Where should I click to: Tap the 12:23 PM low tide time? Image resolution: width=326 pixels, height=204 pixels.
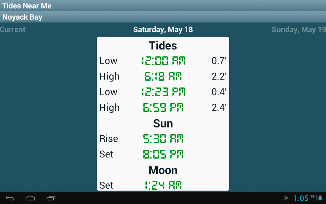[163, 92]
